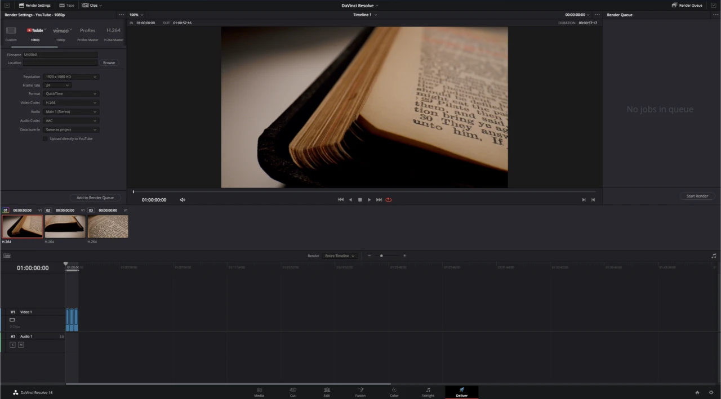Switch to the Clips tab
Viewport: 721px width, 399px height.
92,5
